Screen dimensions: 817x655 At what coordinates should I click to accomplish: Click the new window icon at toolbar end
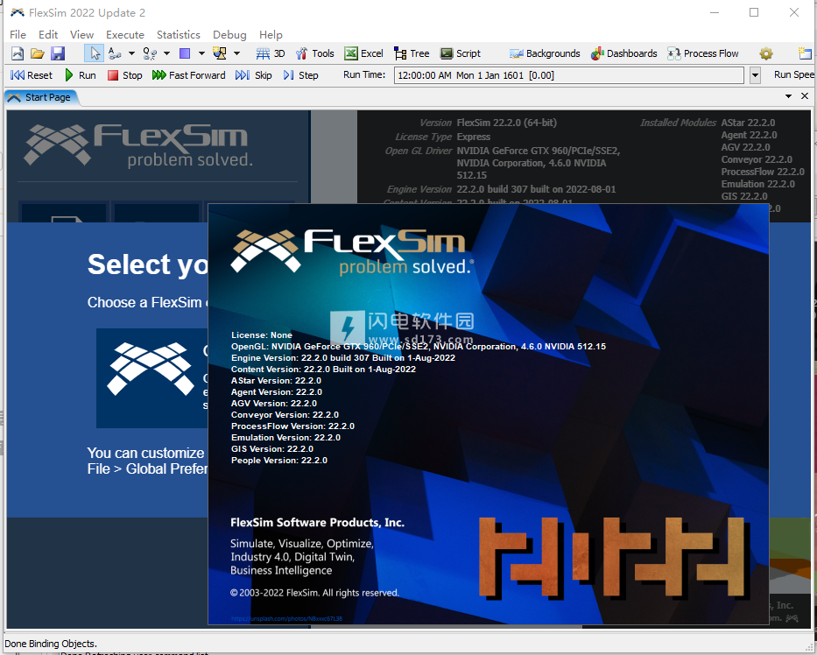[x=805, y=53]
